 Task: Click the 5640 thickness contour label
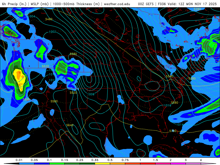click(x=70, y=125)
